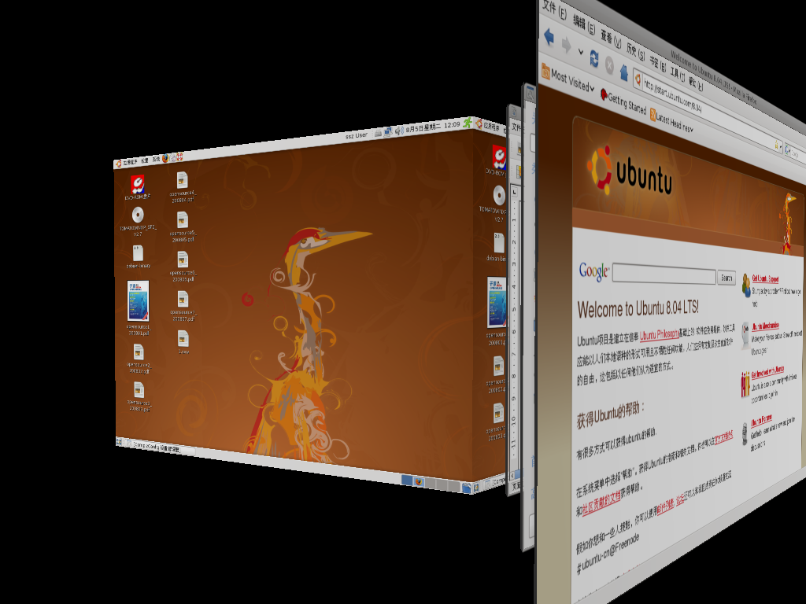Click the volume speaker icon in panel

398,131
